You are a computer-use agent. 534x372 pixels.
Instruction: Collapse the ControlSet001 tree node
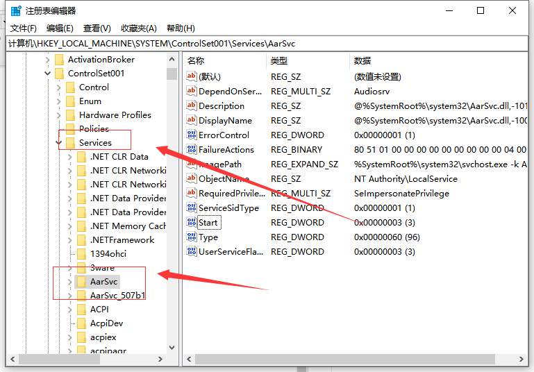click(47, 74)
